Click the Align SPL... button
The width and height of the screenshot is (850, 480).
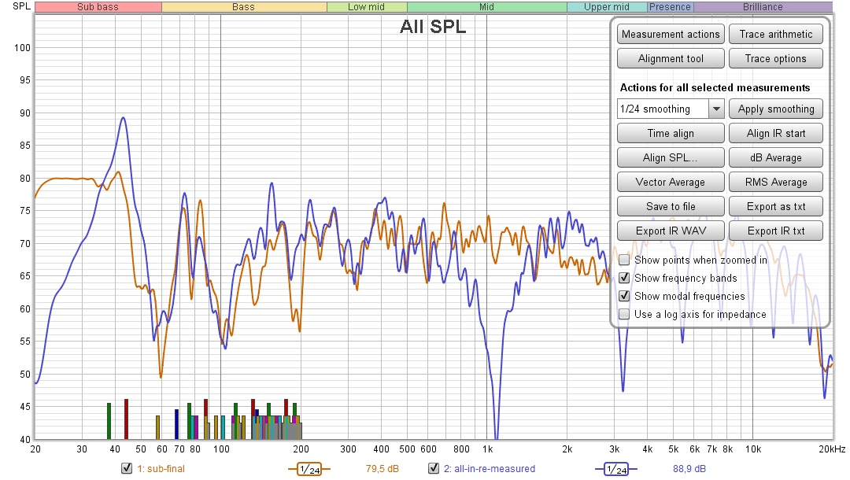pyautogui.click(x=670, y=158)
